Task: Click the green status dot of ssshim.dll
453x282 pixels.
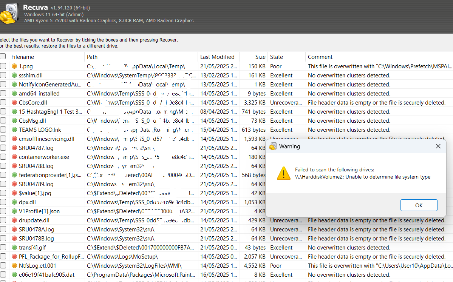Action: [14, 76]
